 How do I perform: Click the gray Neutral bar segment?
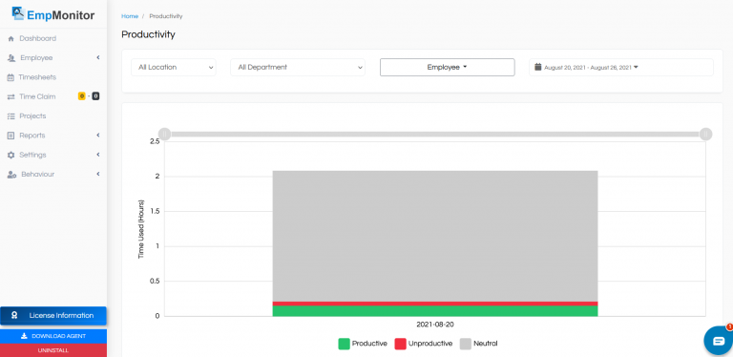click(x=435, y=236)
